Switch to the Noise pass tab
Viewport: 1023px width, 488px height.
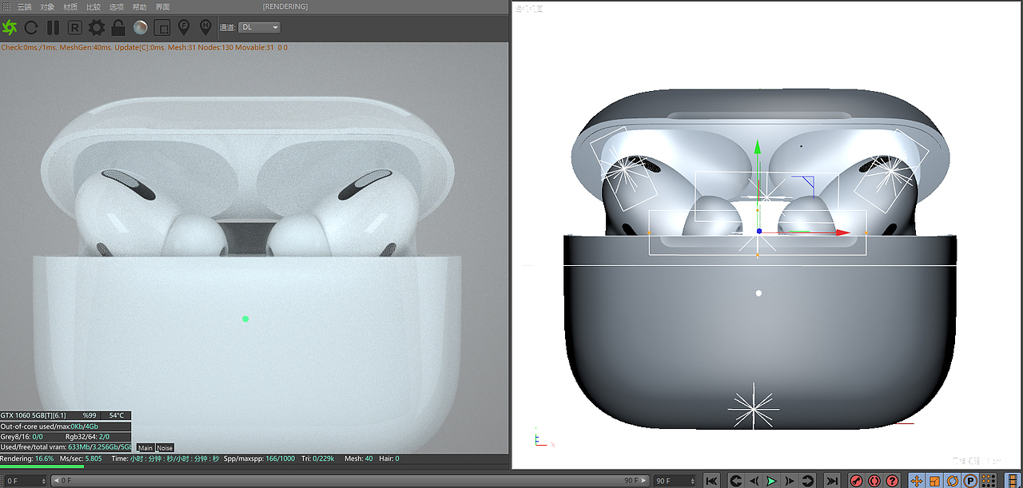point(164,448)
